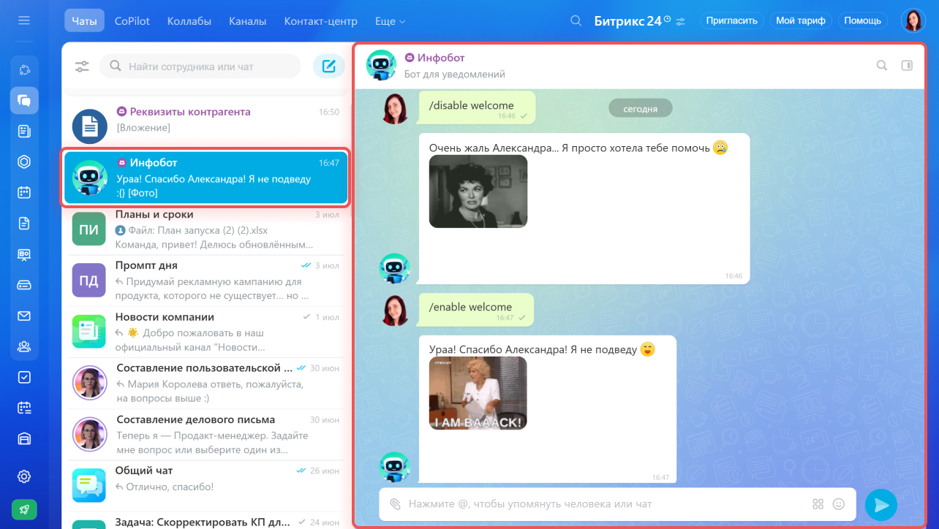Open the settings gear in sidebar
939x529 pixels.
coord(24,476)
